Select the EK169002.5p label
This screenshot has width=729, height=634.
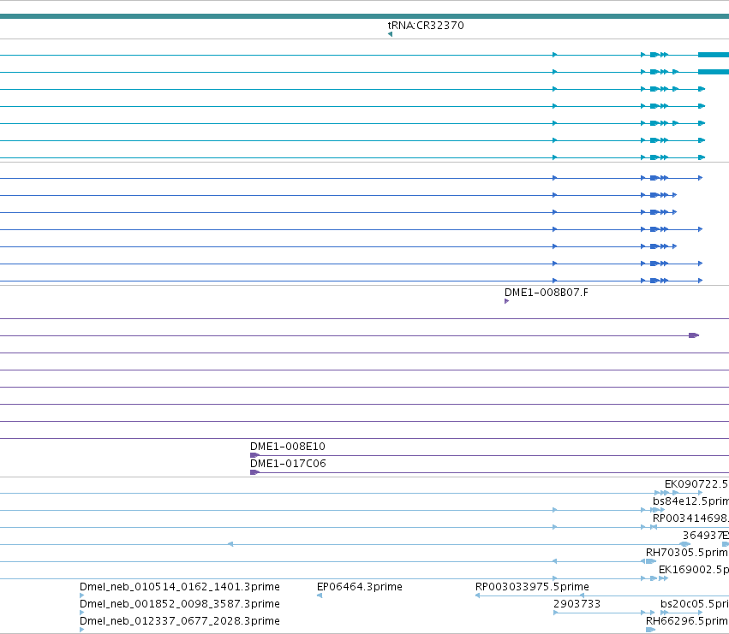tap(694, 570)
